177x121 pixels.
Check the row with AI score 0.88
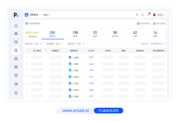pos(27,90)
